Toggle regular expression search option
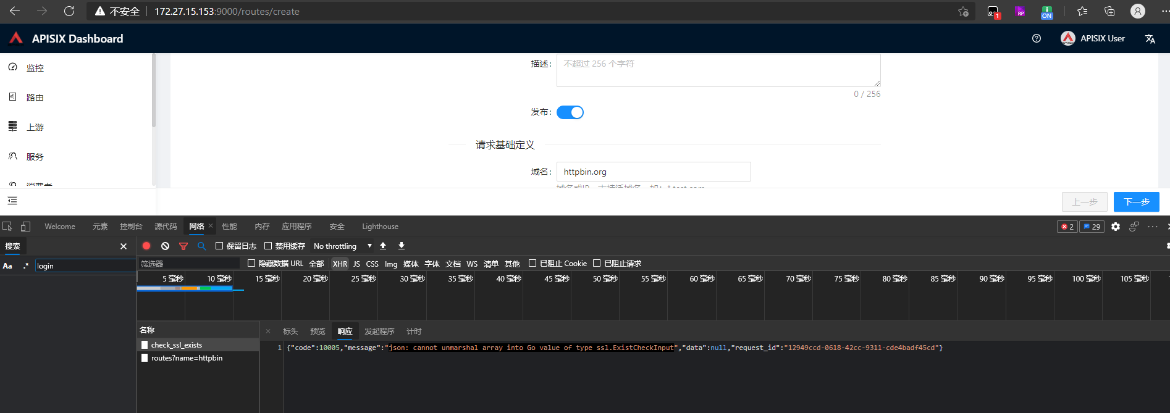The width and height of the screenshot is (1170, 413). point(26,266)
